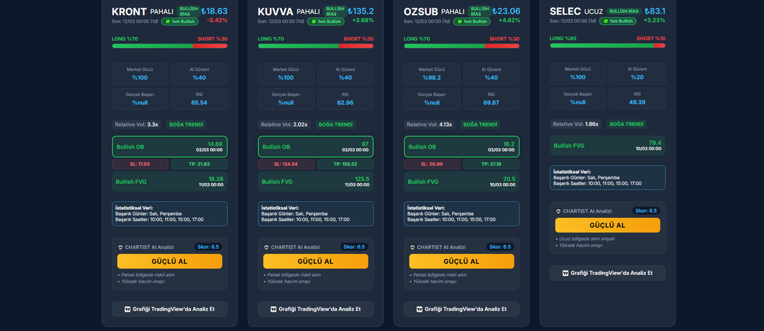The height and width of the screenshot is (331, 764).
Task: Click KRONT's BOĞA TRENDİ tag
Action: tap(186, 125)
